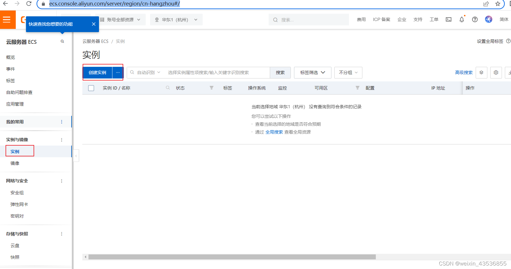This screenshot has height=269, width=511.
Task: Open 费用 in the top navigation
Action: click(x=361, y=19)
